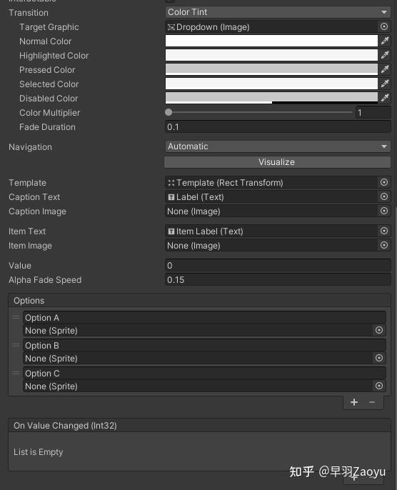Image resolution: width=397 pixels, height=490 pixels.
Task: Open object picker for Template field
Action: coord(384,182)
